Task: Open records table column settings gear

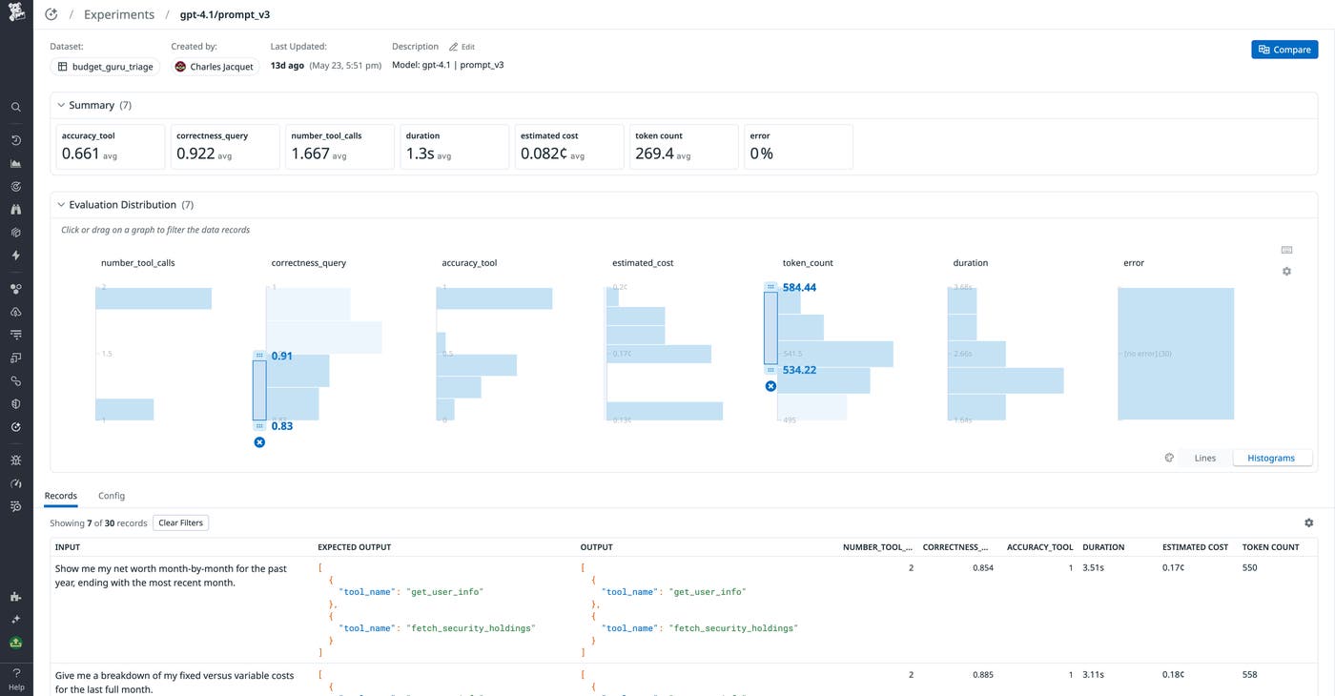Action: pyautogui.click(x=1308, y=522)
